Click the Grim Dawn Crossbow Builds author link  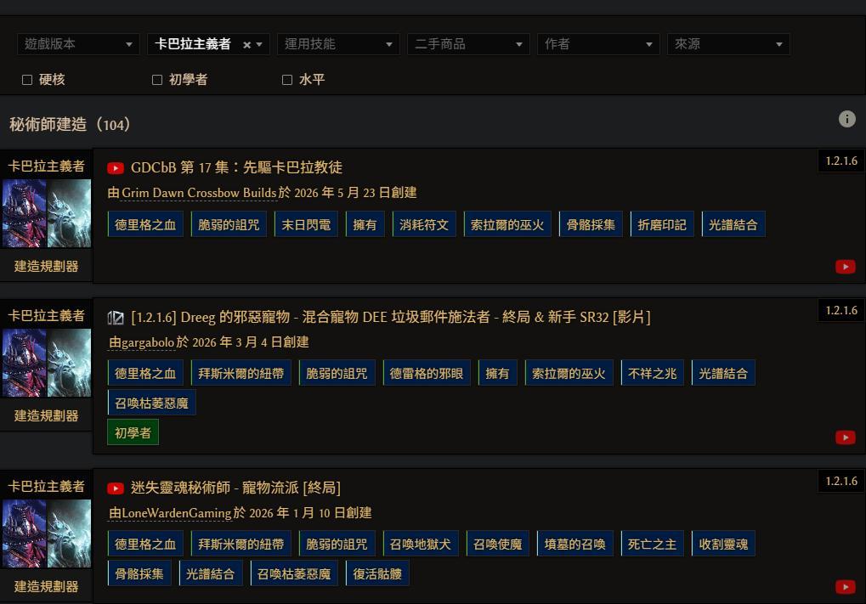point(199,193)
